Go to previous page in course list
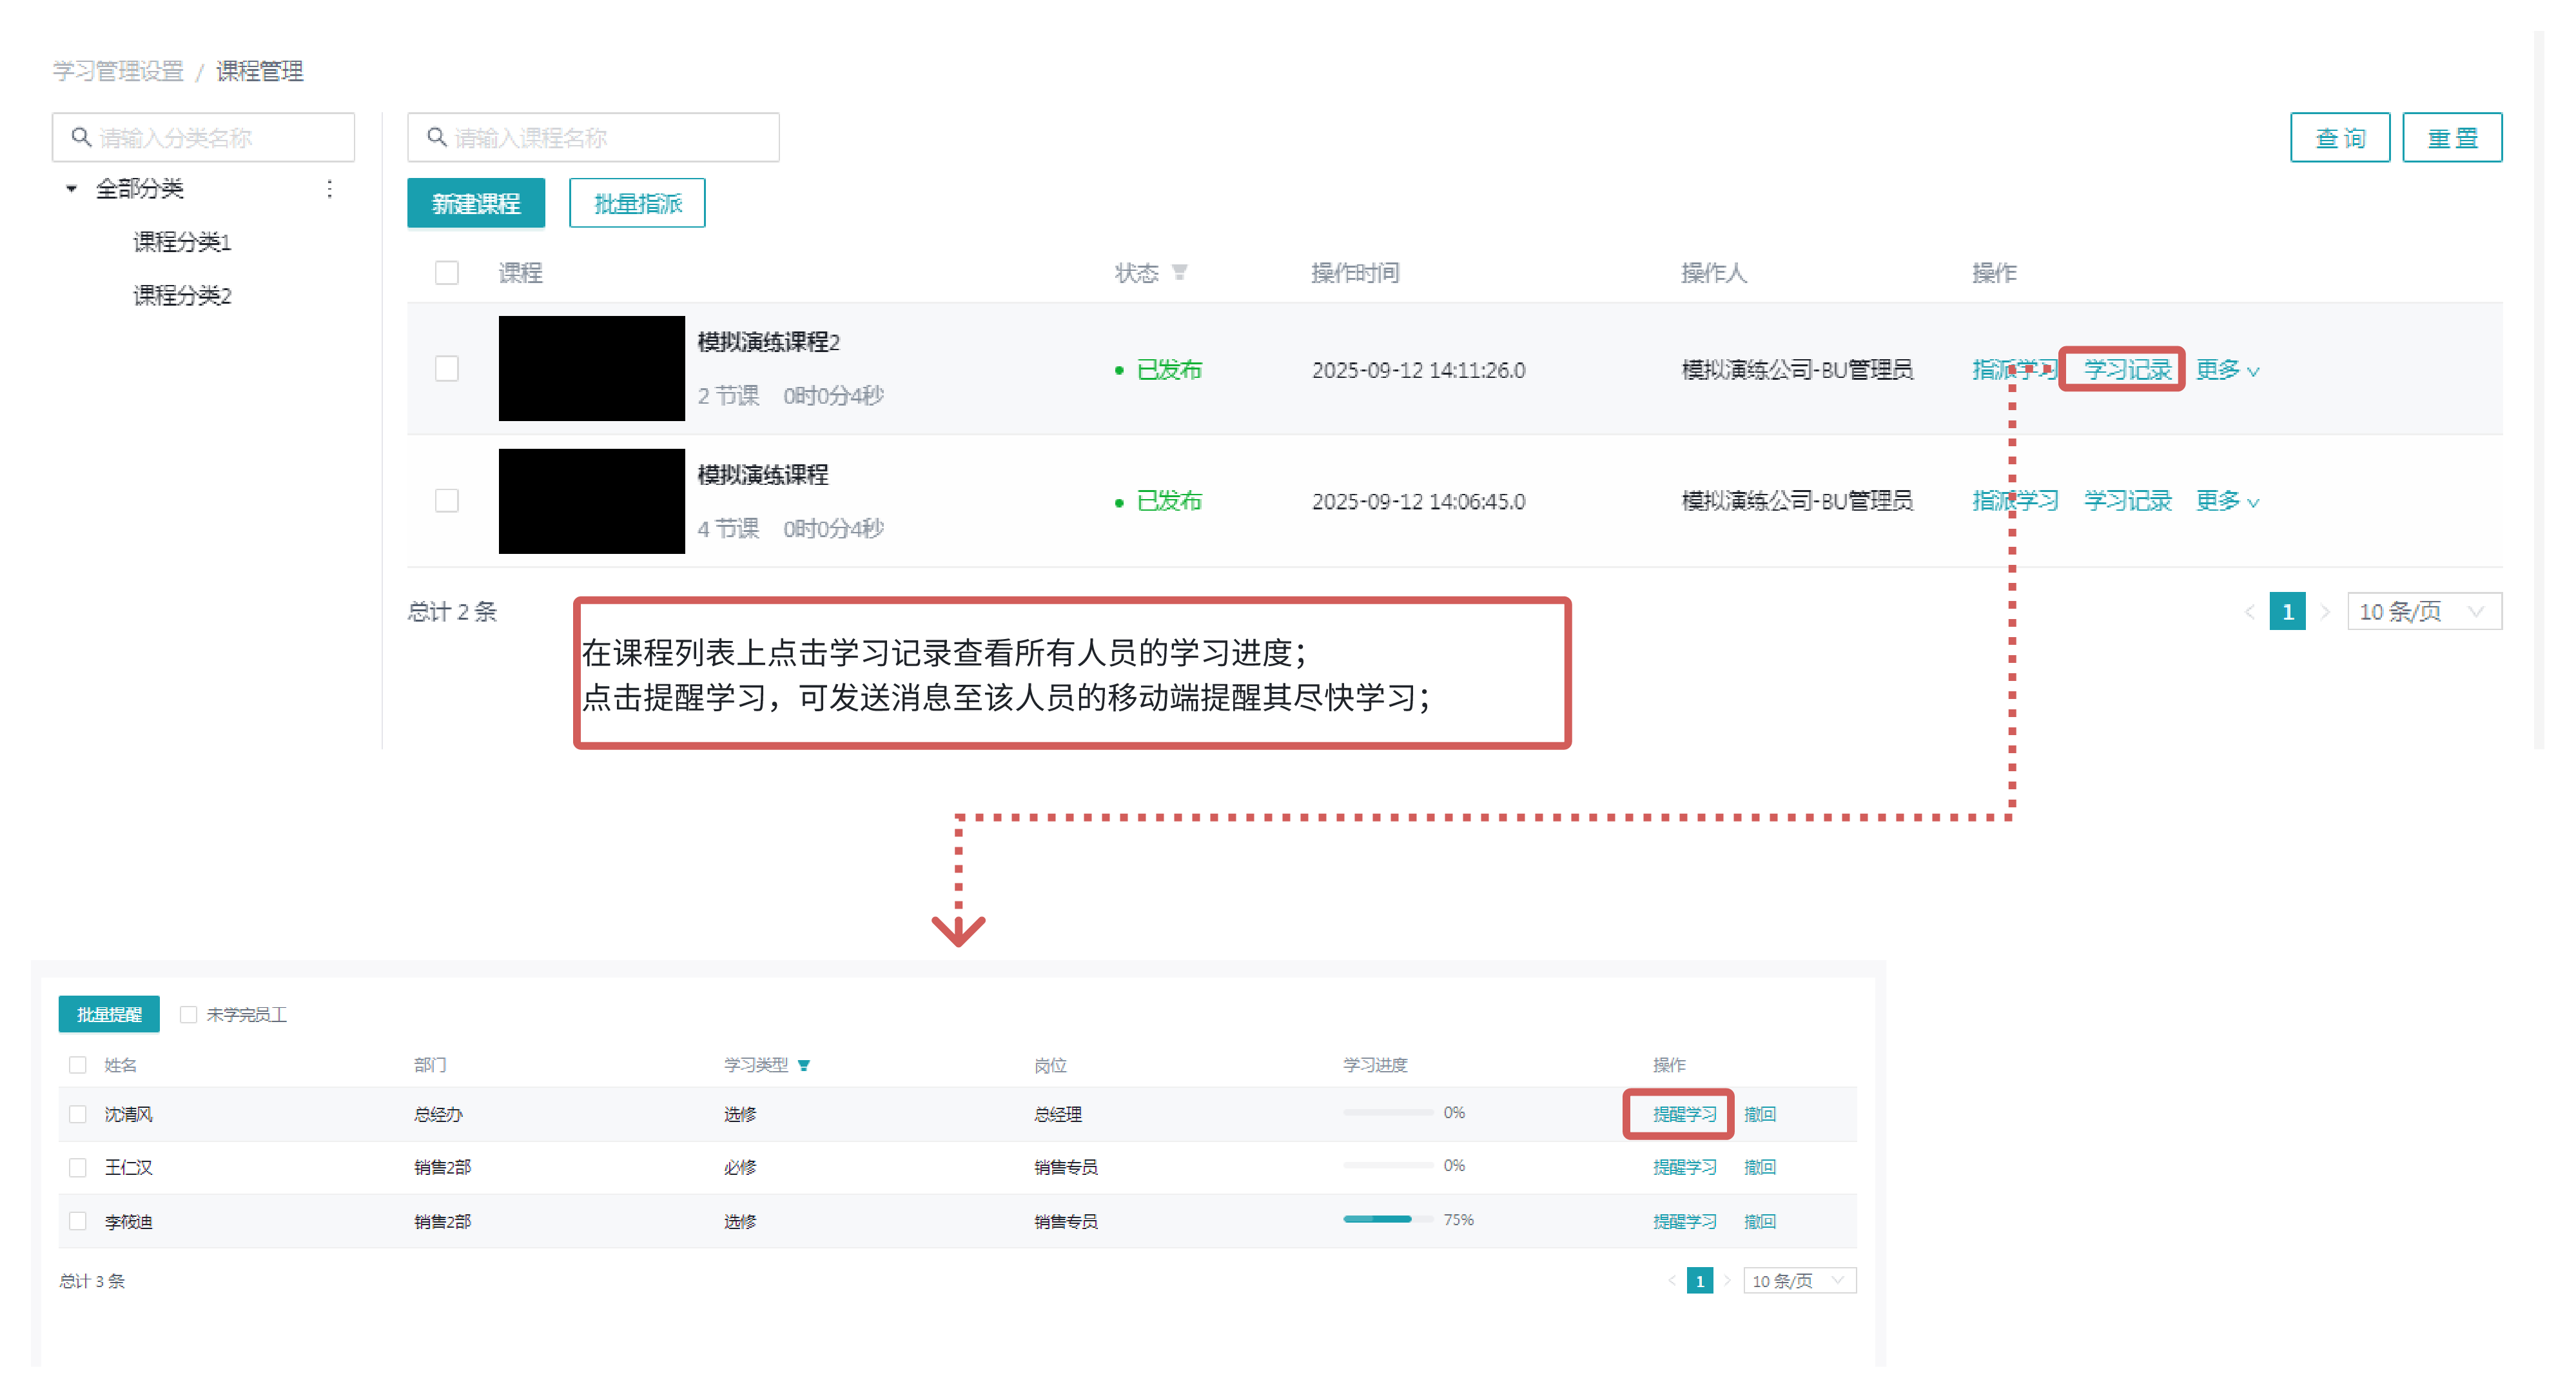This screenshot has height=1398, width=2576. point(2250,612)
